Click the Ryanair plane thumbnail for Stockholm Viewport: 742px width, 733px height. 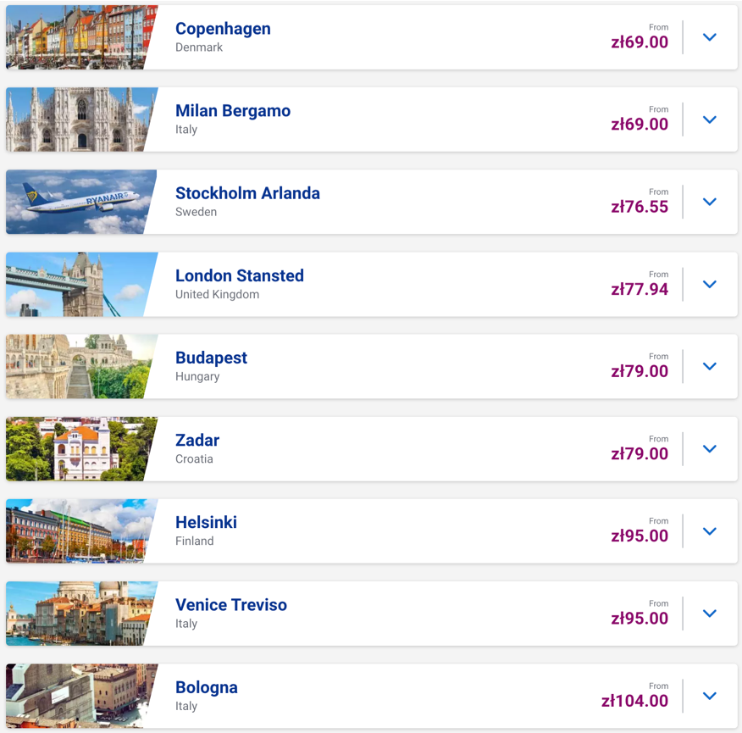[80, 202]
